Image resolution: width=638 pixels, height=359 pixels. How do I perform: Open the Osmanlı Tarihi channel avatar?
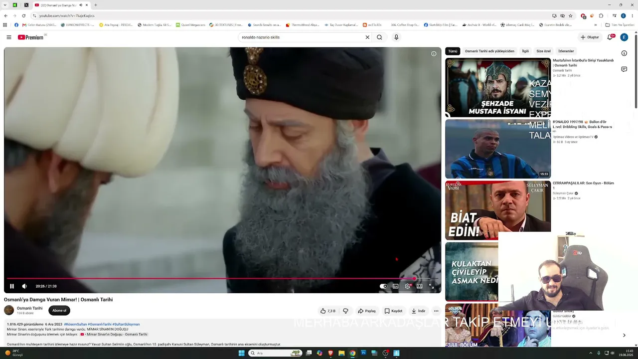[x=9, y=310]
